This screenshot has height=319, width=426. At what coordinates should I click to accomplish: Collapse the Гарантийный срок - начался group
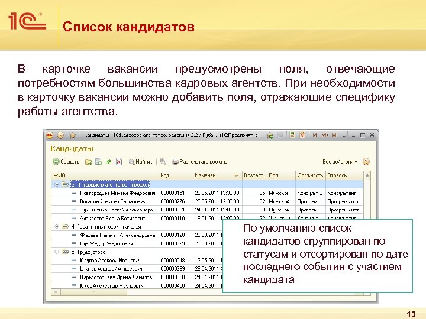(57, 226)
